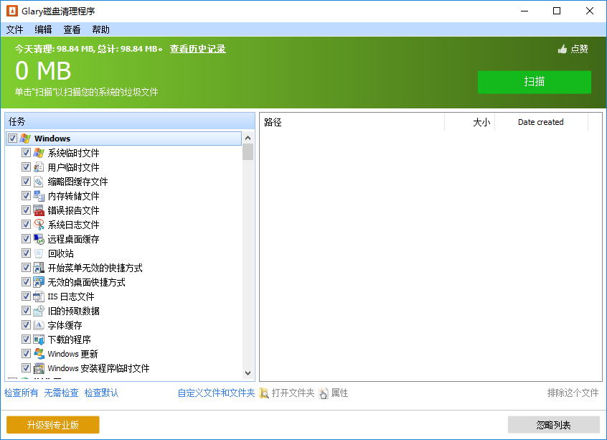The height and width of the screenshot is (440, 607).
Task: Uncheck the 系统日志文件 checkbox
Action: [x=26, y=224]
